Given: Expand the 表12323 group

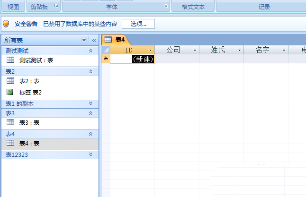Looking at the screenshot, I should pyautogui.click(x=91, y=154).
